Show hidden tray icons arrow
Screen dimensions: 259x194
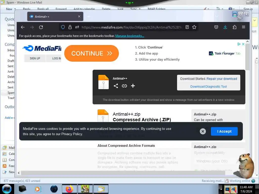click(x=221, y=189)
